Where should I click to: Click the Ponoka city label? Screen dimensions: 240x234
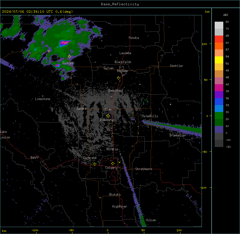134,38
